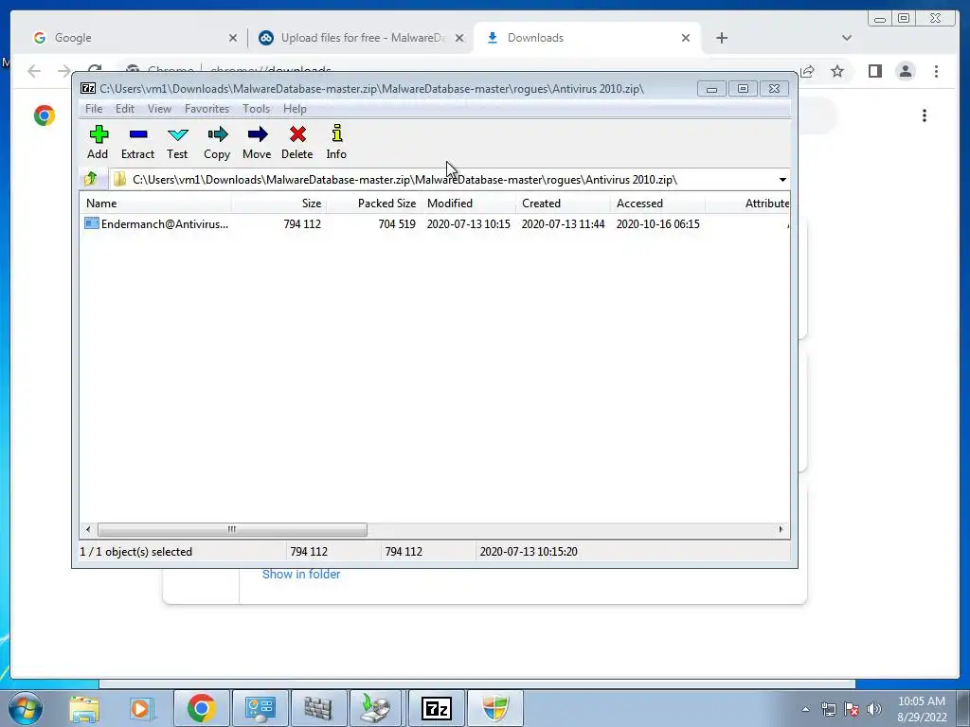Click the taskbar clock showing 10:05 AM
Image resolution: width=970 pixels, height=727 pixels.
pos(922,709)
